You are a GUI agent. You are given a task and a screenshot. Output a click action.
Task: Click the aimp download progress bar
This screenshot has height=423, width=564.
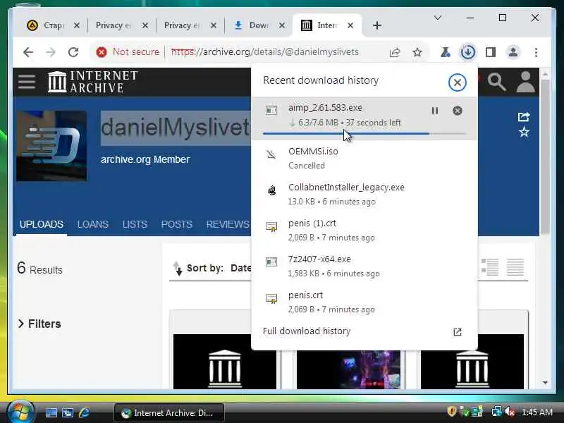(x=364, y=134)
